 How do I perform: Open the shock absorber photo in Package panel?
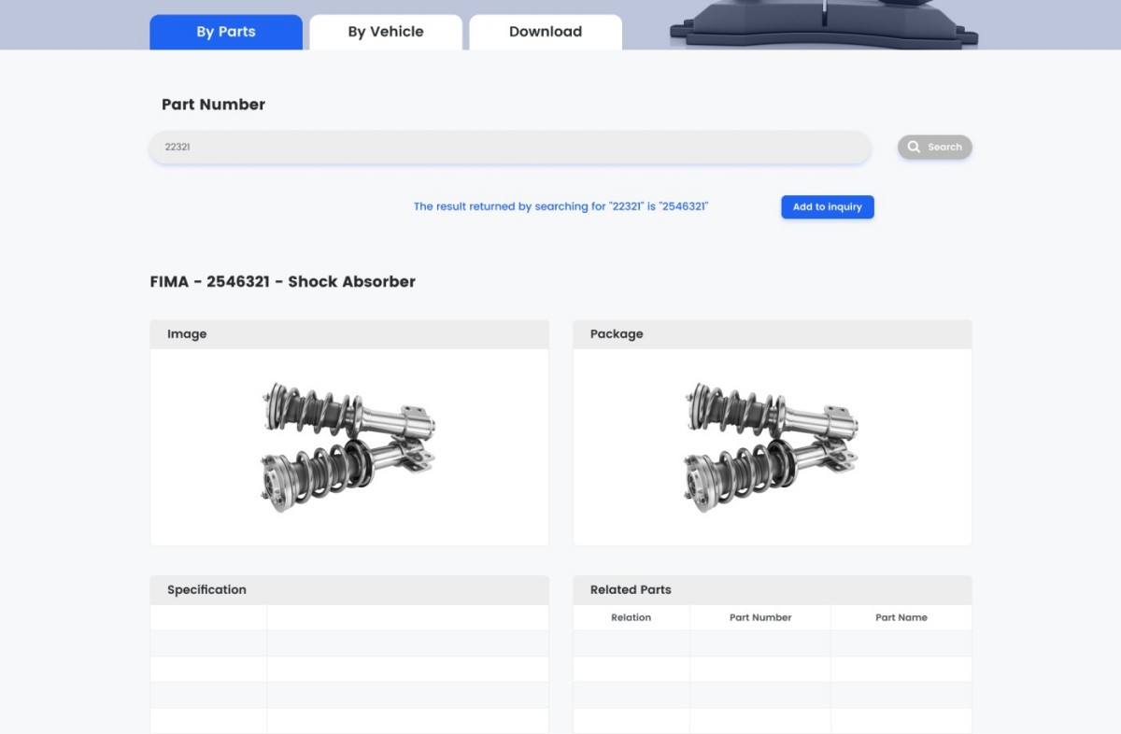click(772, 446)
